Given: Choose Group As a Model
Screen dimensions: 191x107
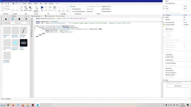Looking at the screenshot, I should (x=177, y=23).
